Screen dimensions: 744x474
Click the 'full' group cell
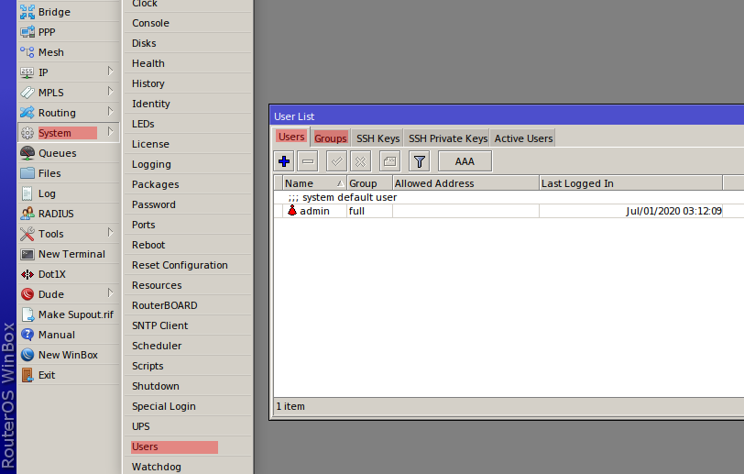(369, 211)
